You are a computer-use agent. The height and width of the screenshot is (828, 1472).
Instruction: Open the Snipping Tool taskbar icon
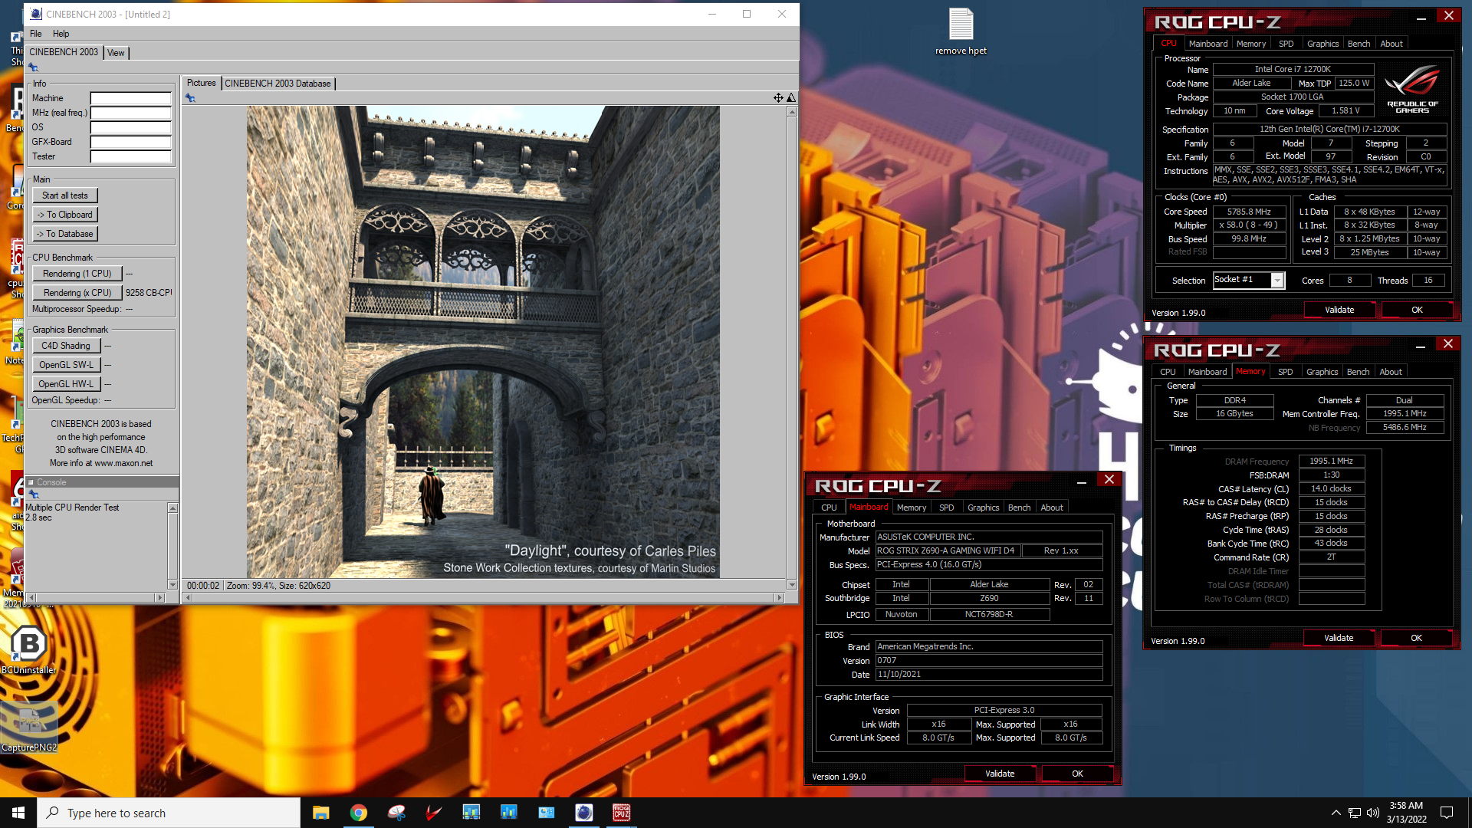[396, 813]
